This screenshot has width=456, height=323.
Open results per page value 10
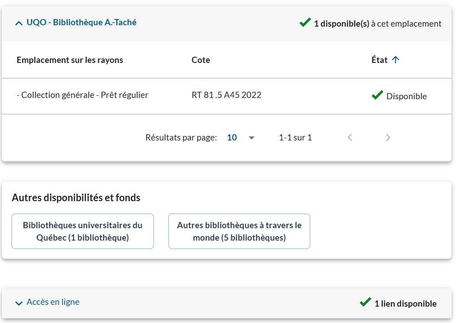point(232,137)
